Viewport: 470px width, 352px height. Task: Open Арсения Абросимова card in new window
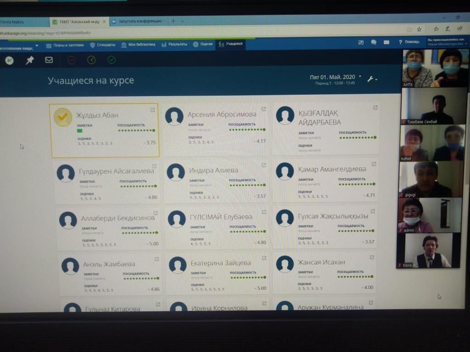[263, 109]
